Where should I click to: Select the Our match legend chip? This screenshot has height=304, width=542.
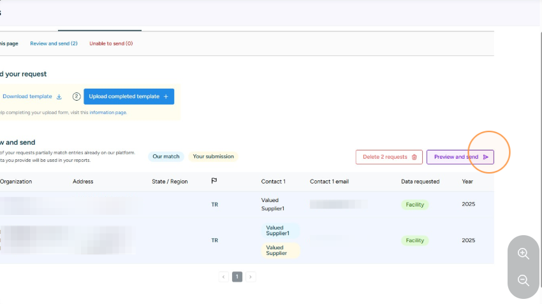[166, 157]
